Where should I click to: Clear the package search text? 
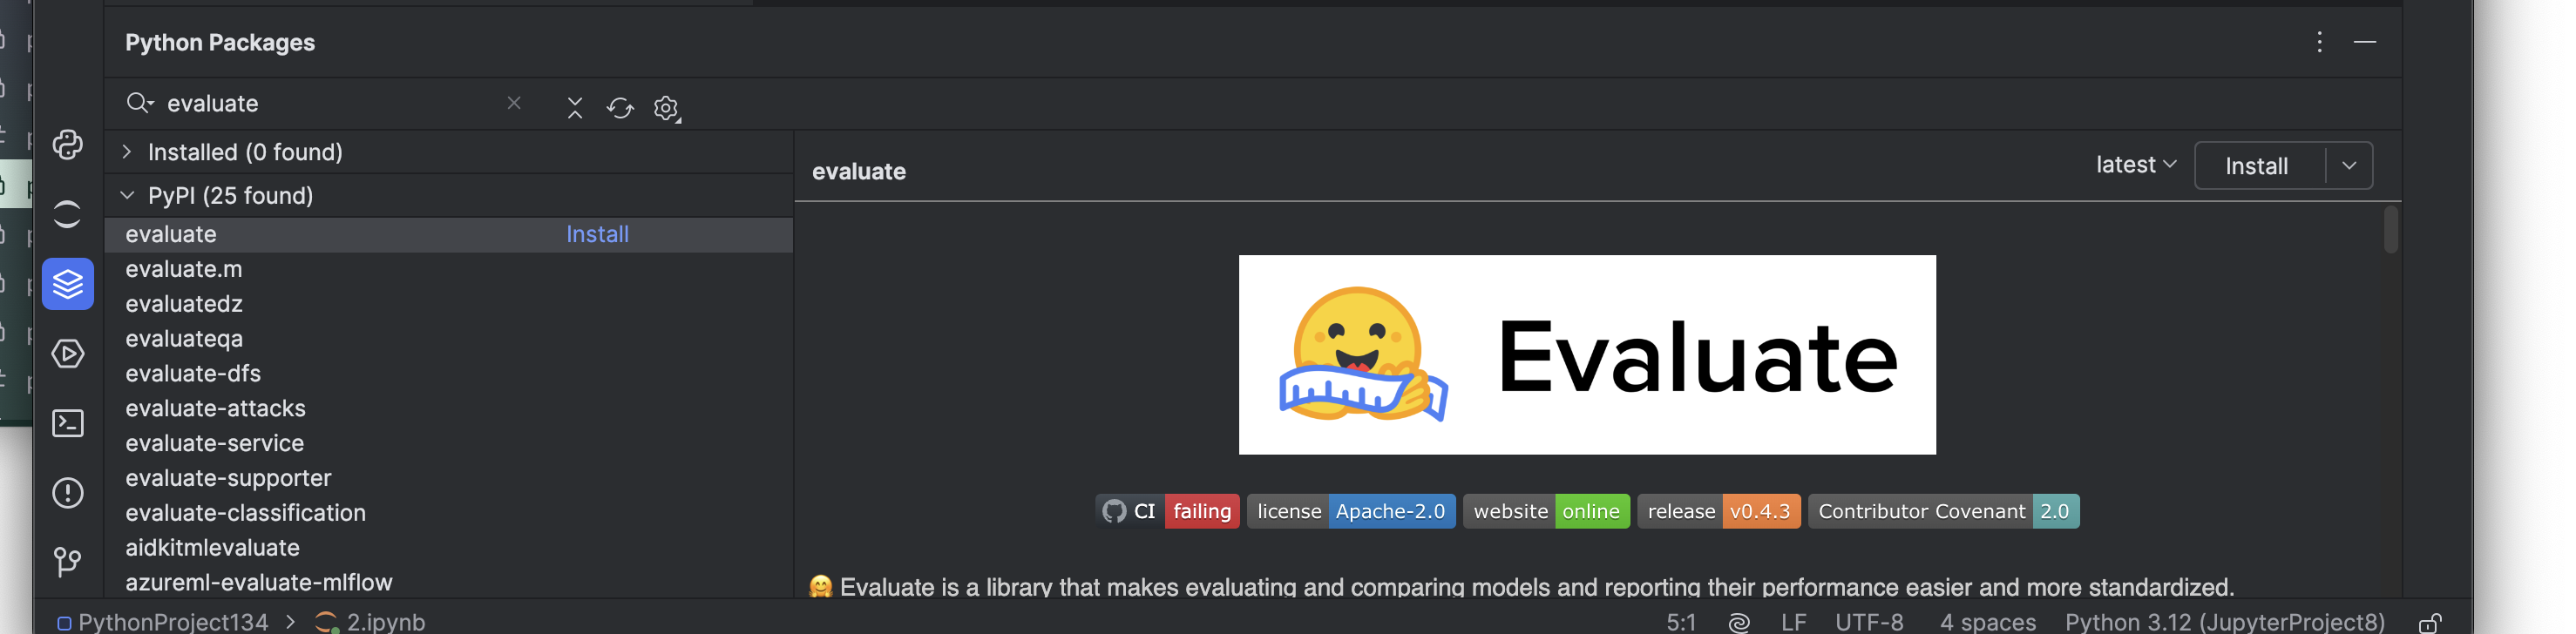click(514, 103)
